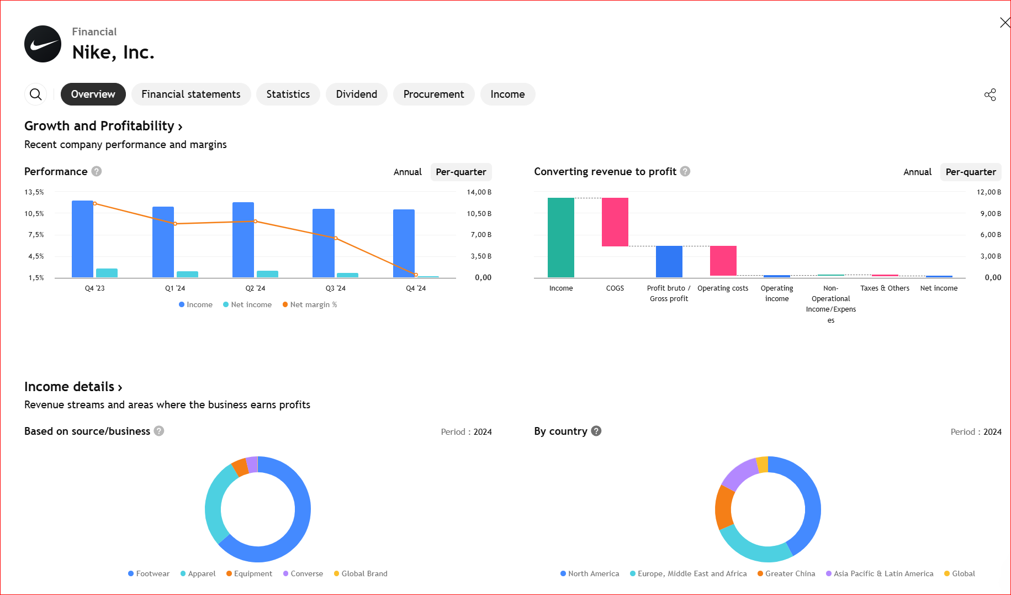Switch to the Statistics tab
1011x595 pixels.
[288, 94]
